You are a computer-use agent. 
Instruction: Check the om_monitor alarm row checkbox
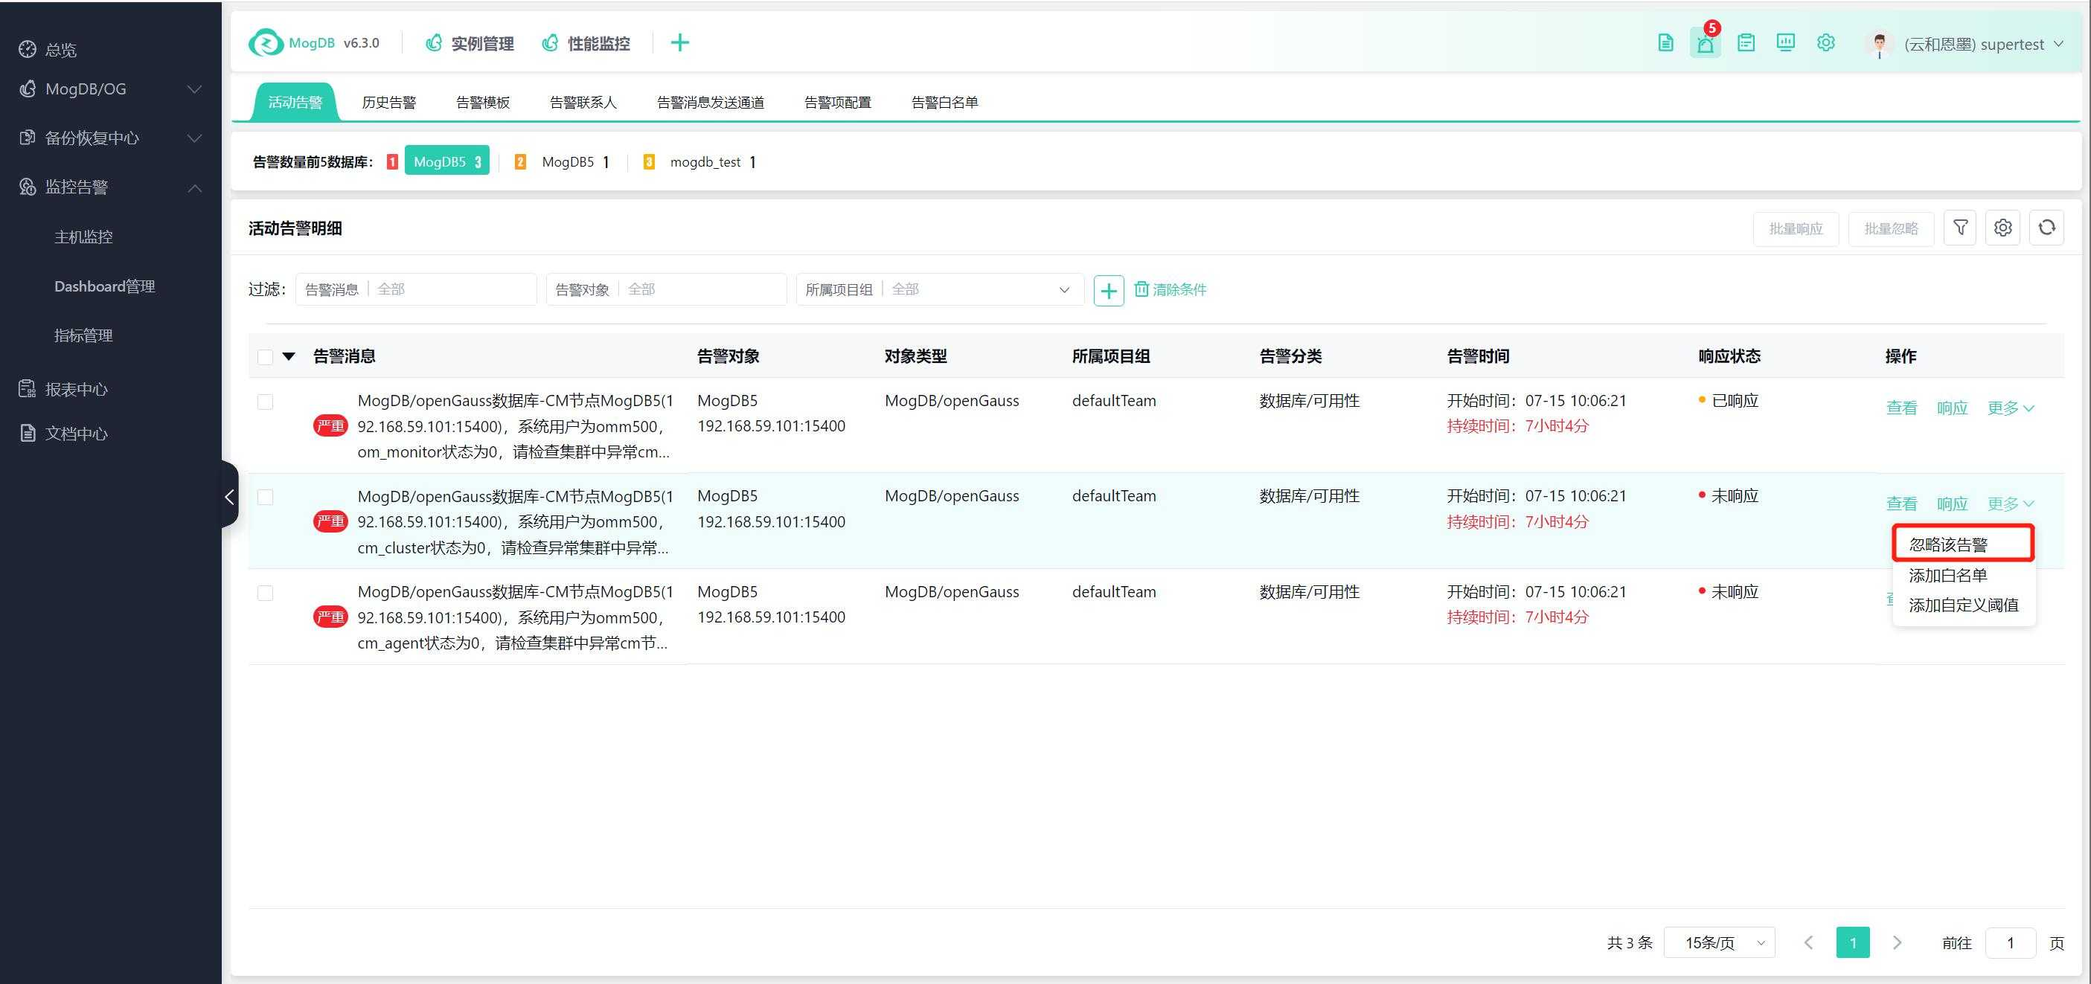point(265,402)
